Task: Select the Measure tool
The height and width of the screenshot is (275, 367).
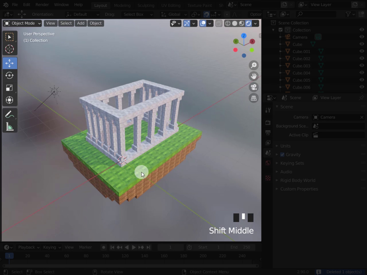Action: 9,127
